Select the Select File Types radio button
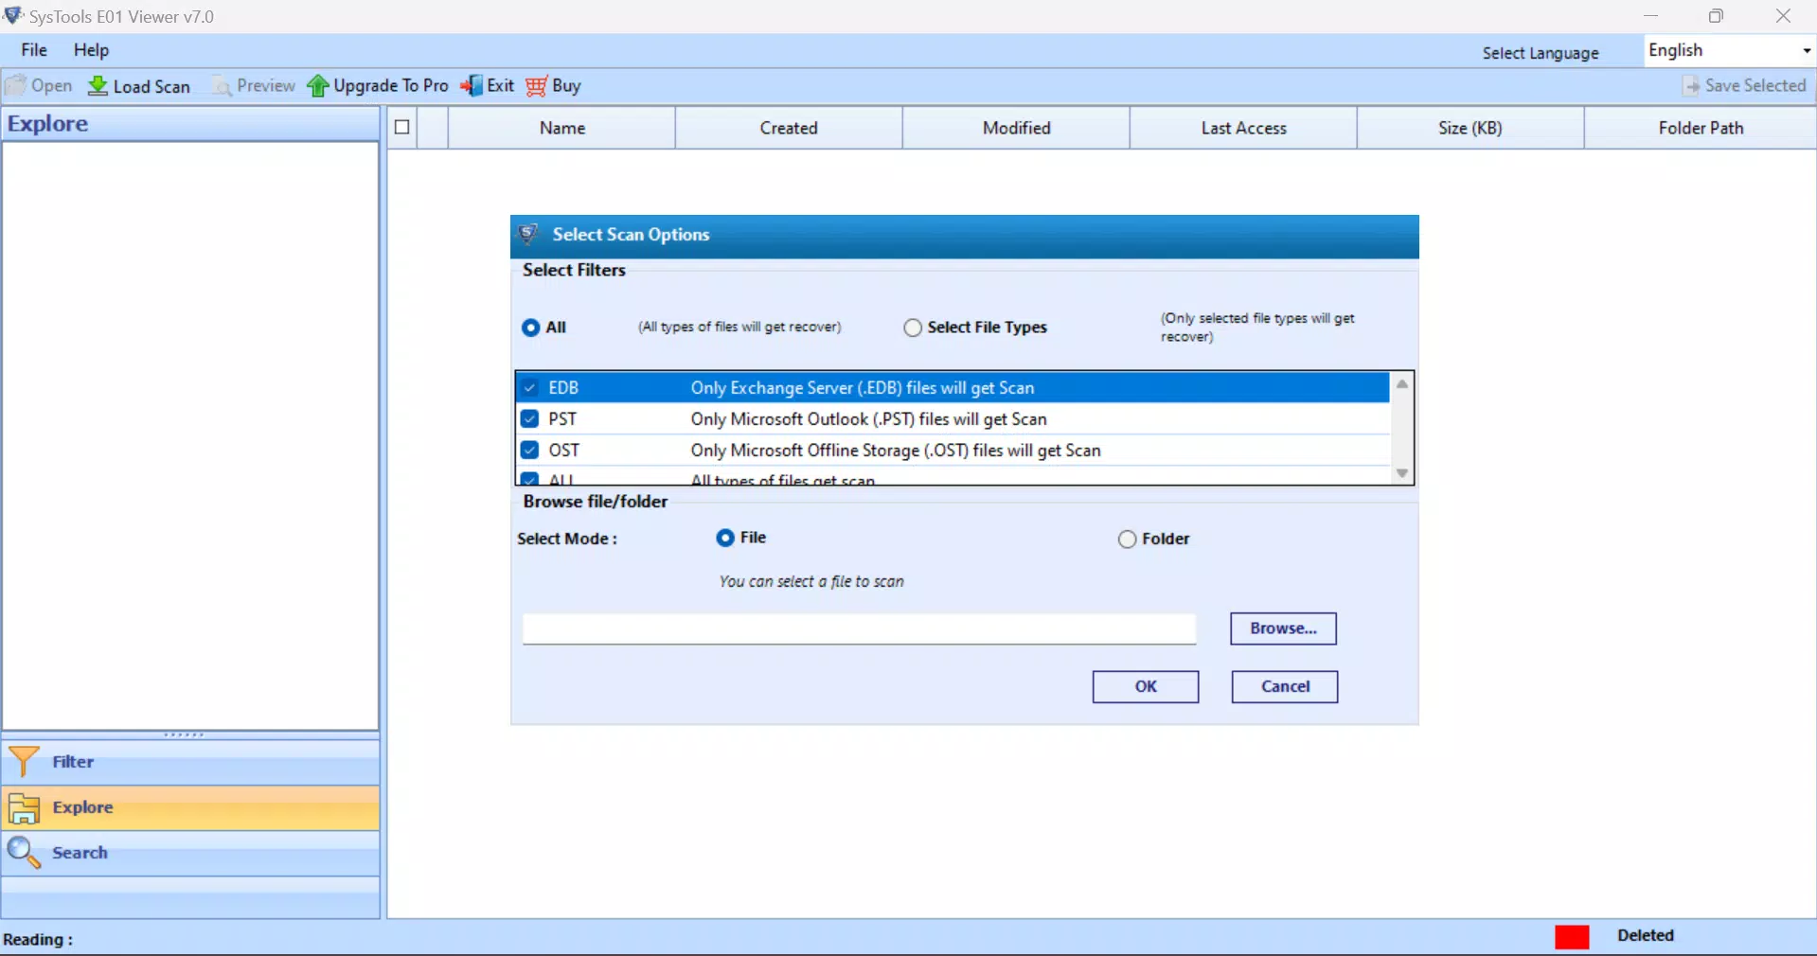This screenshot has width=1817, height=956. 913,328
